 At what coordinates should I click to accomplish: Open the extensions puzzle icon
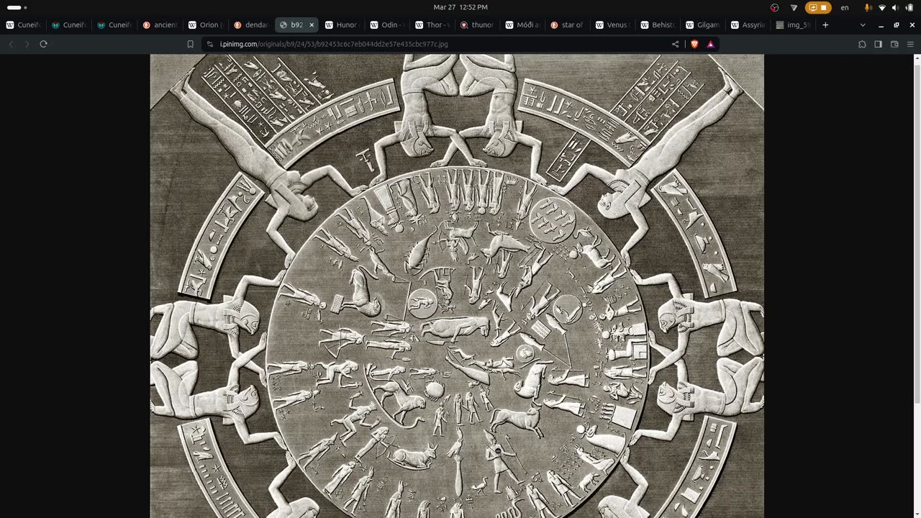click(862, 44)
